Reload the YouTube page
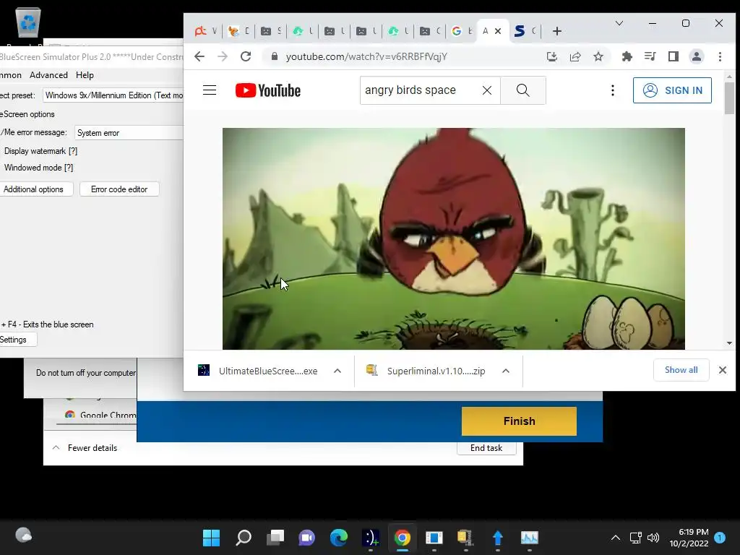The width and height of the screenshot is (740, 555). pos(246,56)
